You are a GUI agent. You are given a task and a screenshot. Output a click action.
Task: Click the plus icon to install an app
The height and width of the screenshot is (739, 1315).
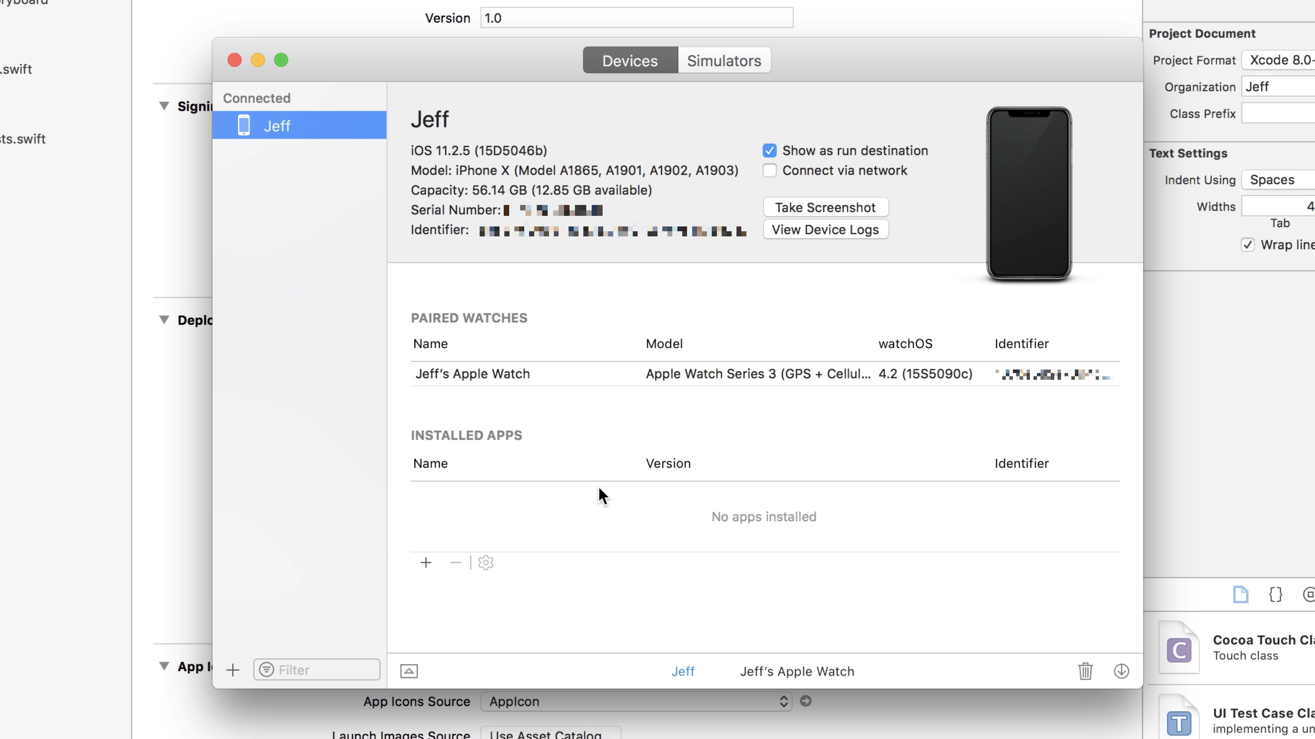click(x=426, y=563)
